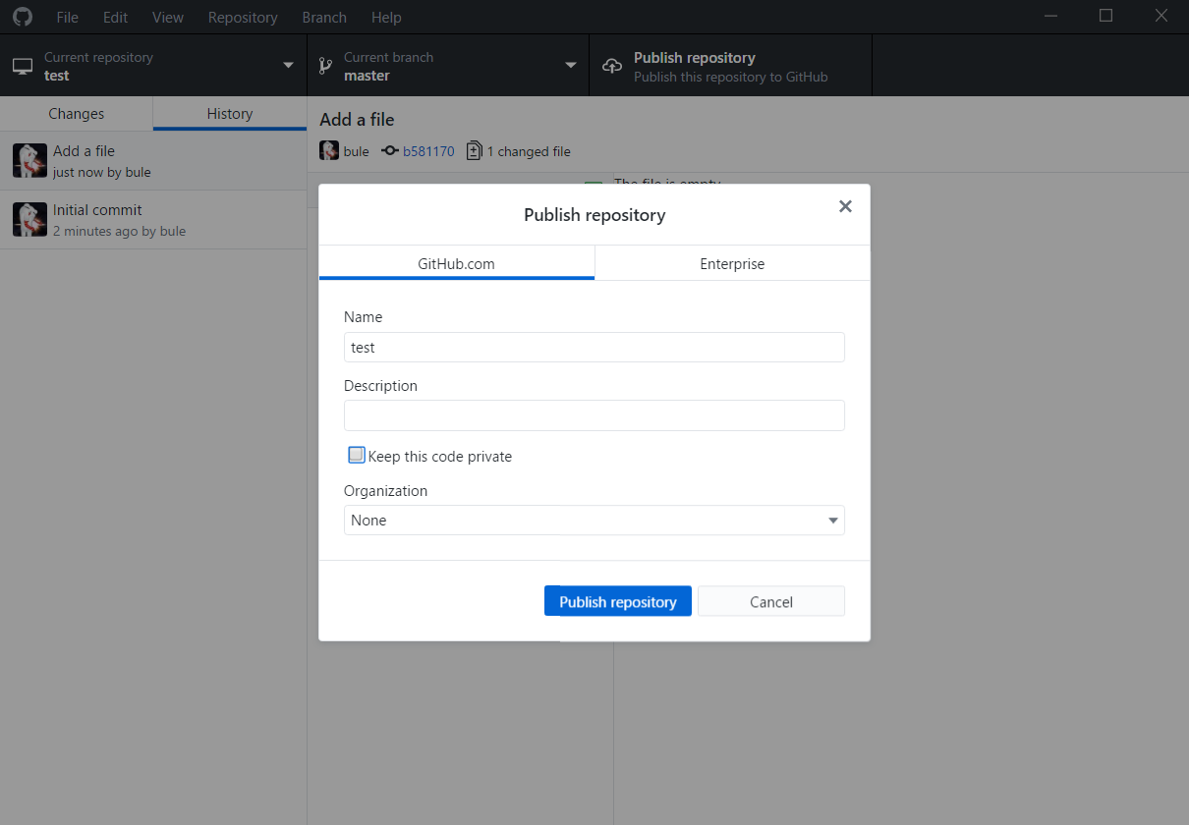The image size is (1189, 825).
Task: Click the Name input field
Action: tap(594, 347)
